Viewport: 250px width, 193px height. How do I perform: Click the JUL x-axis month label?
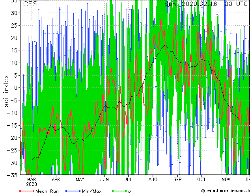point(128,180)
